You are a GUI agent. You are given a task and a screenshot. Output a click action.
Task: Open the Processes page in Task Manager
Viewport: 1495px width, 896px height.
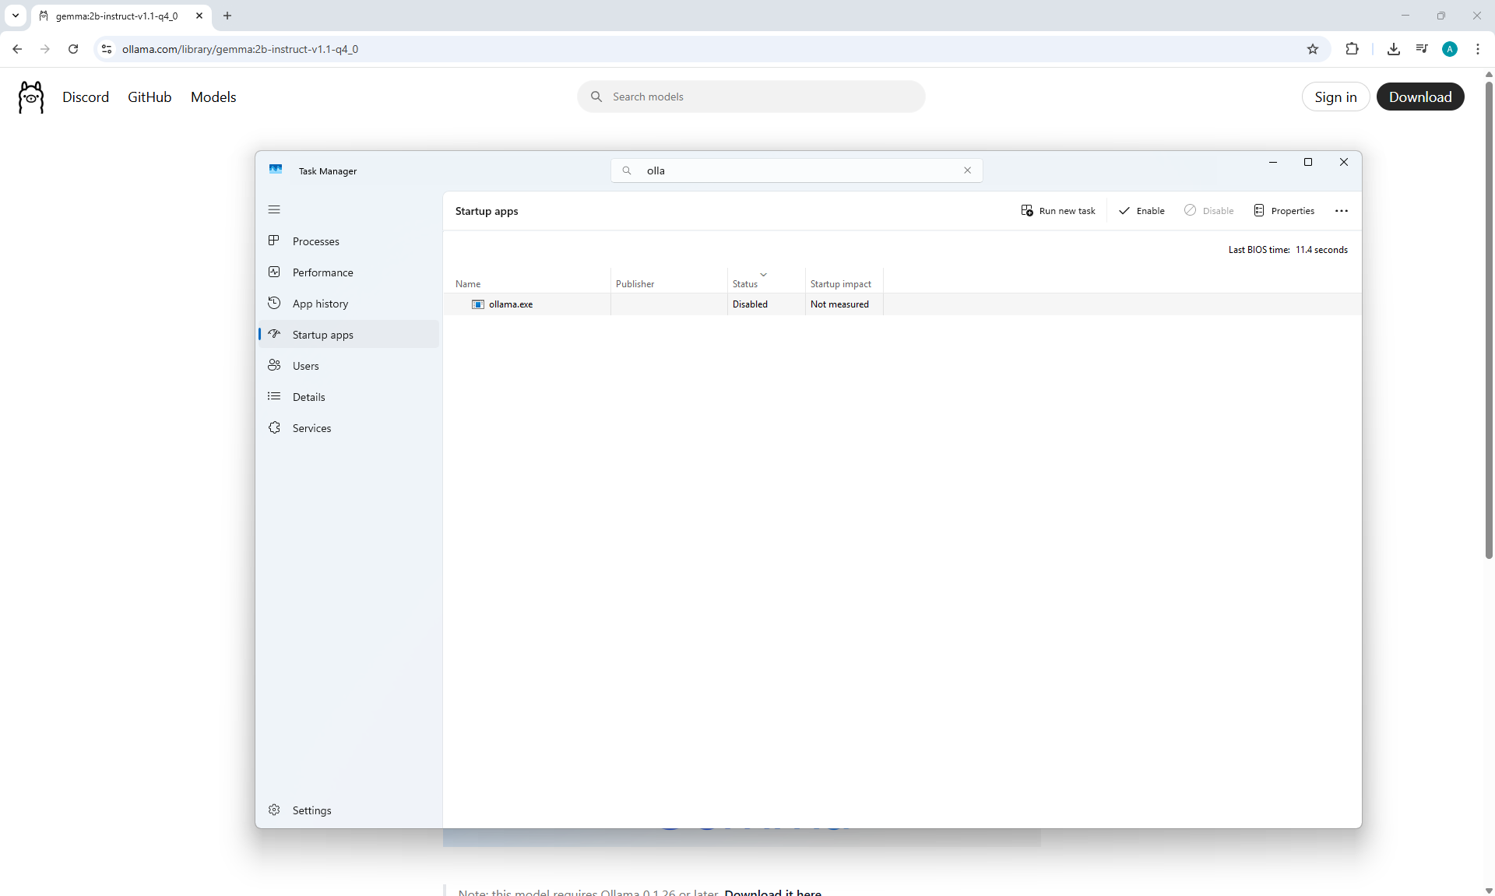315,241
